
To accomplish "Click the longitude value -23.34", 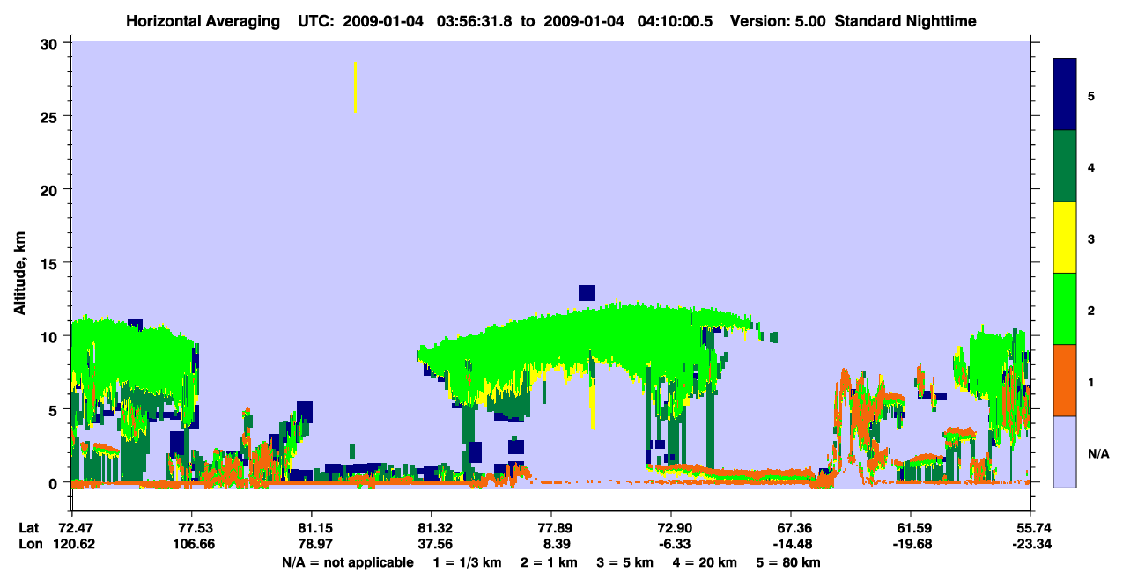I will [1030, 544].
